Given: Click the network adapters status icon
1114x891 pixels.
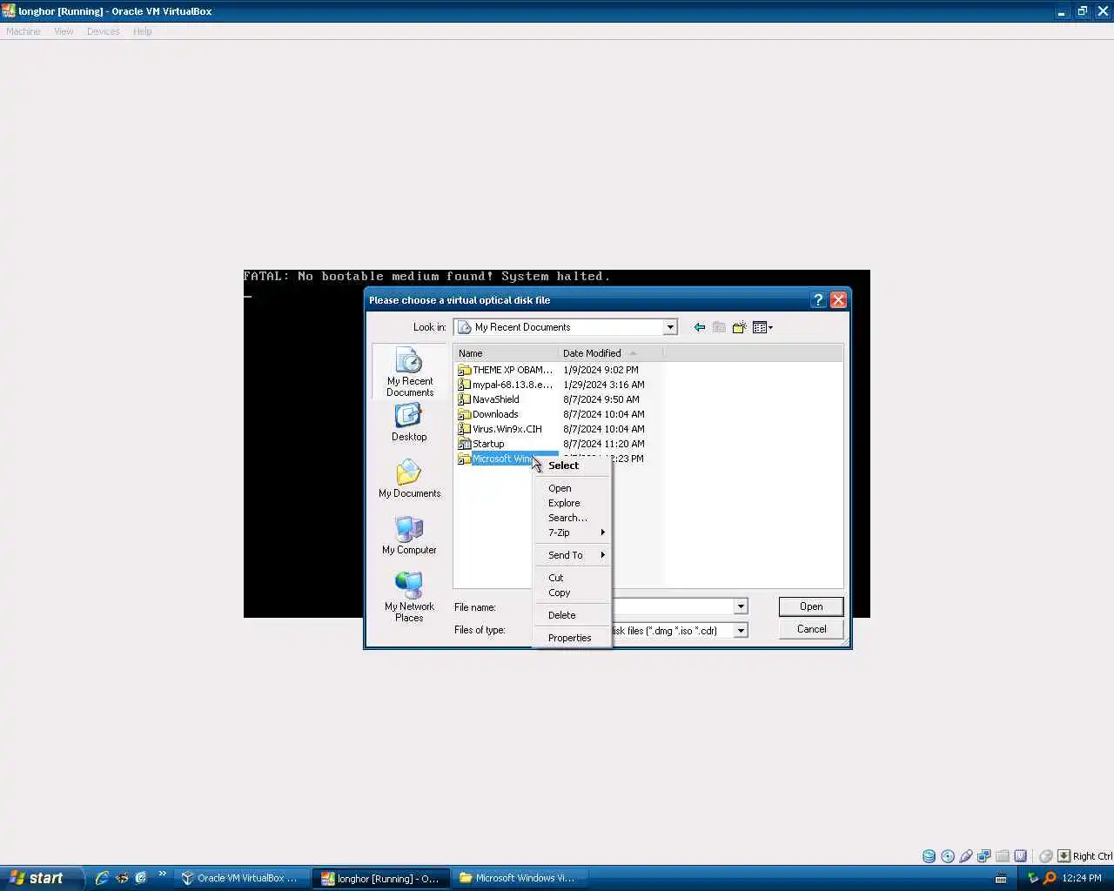Looking at the screenshot, I should pos(984,856).
